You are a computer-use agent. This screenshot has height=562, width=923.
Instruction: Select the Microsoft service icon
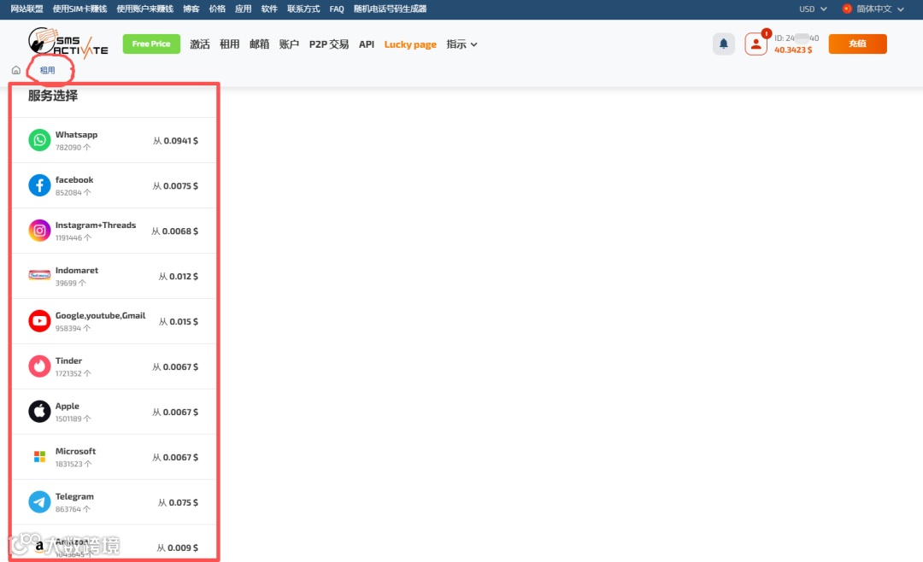(39, 457)
